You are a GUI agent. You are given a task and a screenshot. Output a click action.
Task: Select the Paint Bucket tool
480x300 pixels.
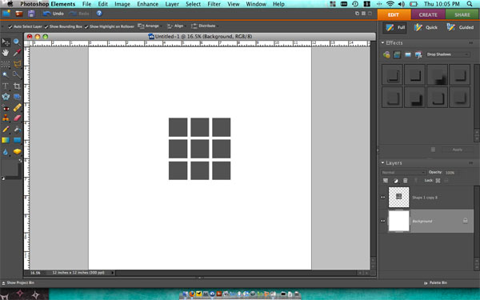(17, 130)
